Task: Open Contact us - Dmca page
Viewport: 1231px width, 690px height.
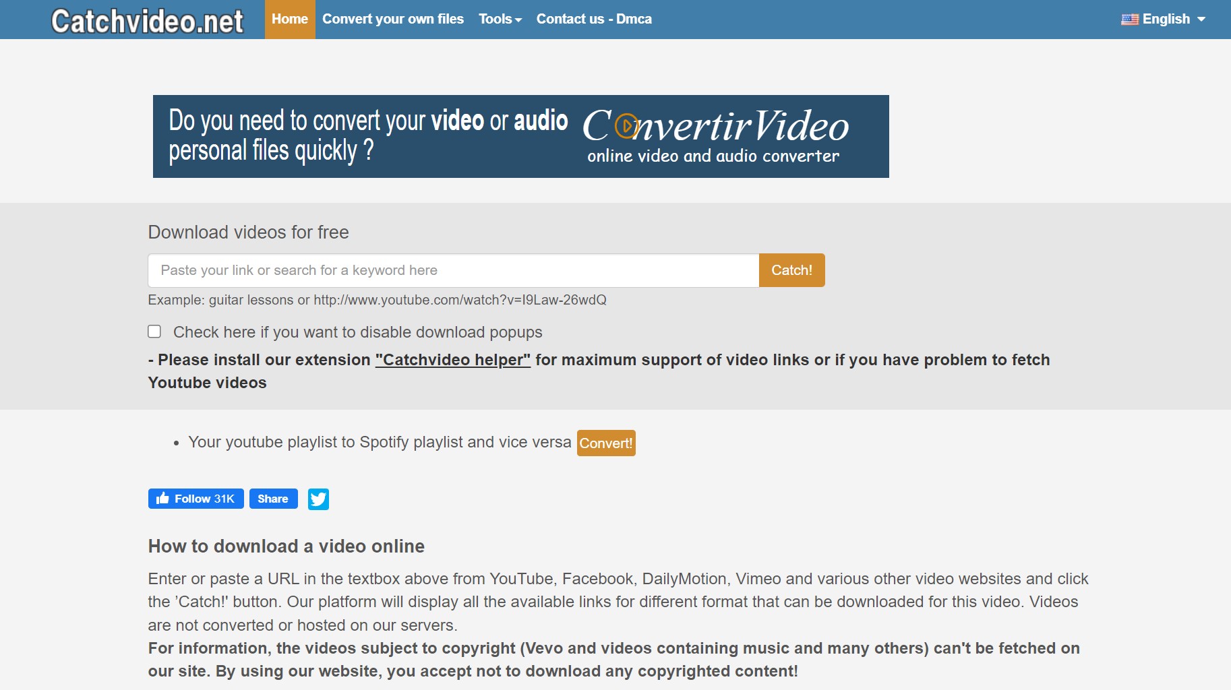Action: [x=594, y=19]
